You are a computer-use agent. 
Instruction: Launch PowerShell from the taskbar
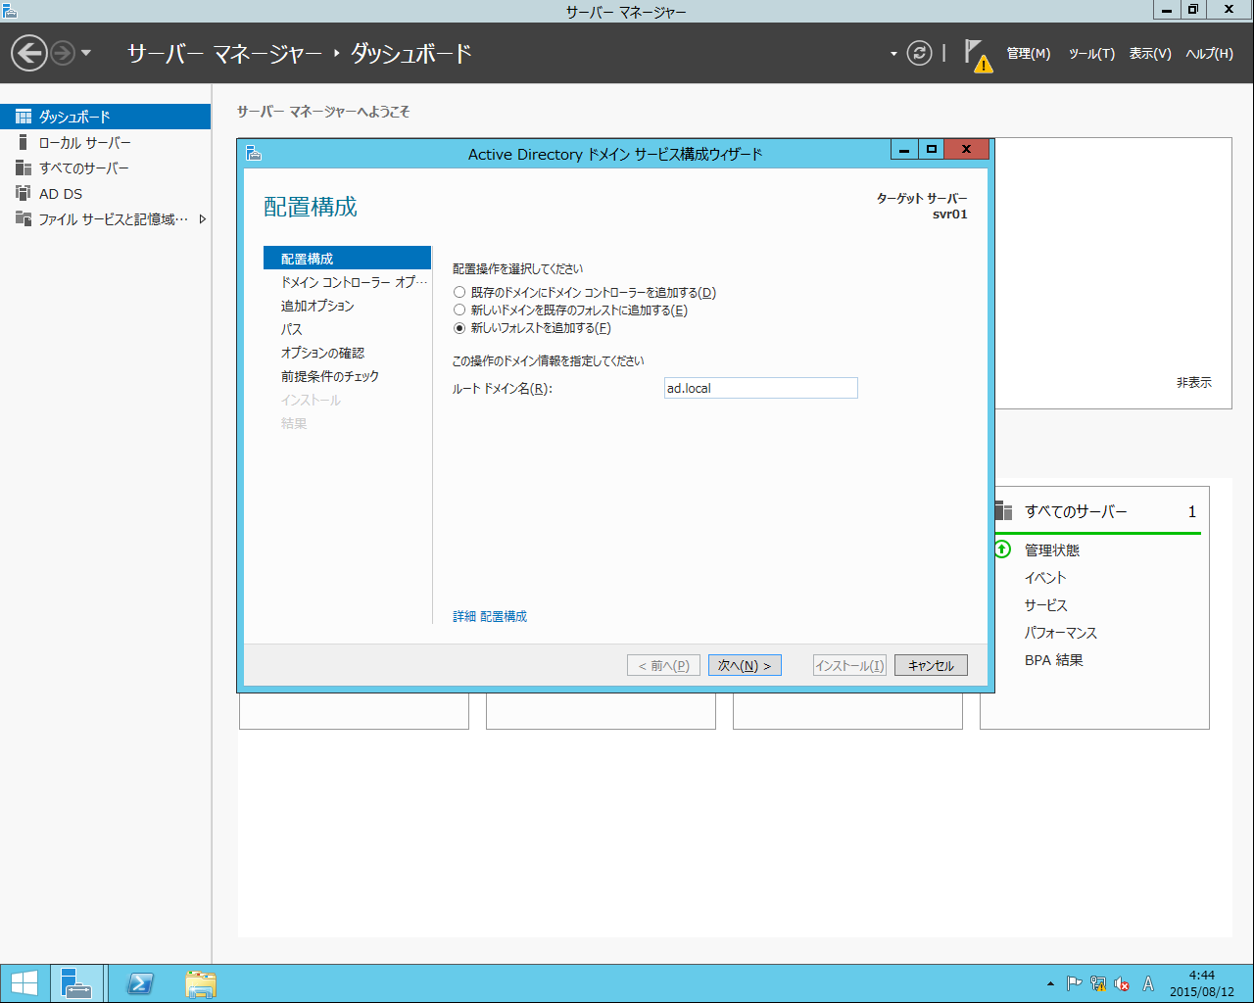(140, 983)
